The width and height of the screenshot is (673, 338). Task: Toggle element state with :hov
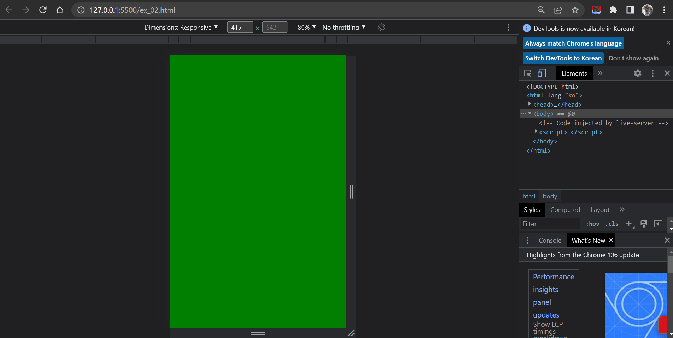pyautogui.click(x=593, y=224)
